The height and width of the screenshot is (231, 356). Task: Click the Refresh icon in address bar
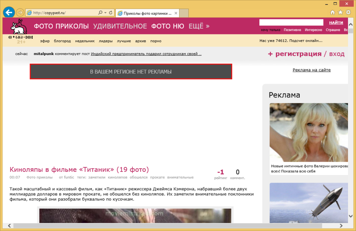tap(111, 13)
